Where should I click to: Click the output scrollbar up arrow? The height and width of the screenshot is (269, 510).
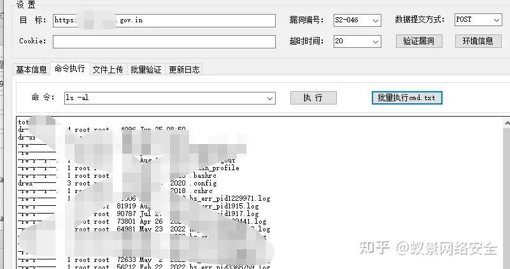click(x=507, y=123)
